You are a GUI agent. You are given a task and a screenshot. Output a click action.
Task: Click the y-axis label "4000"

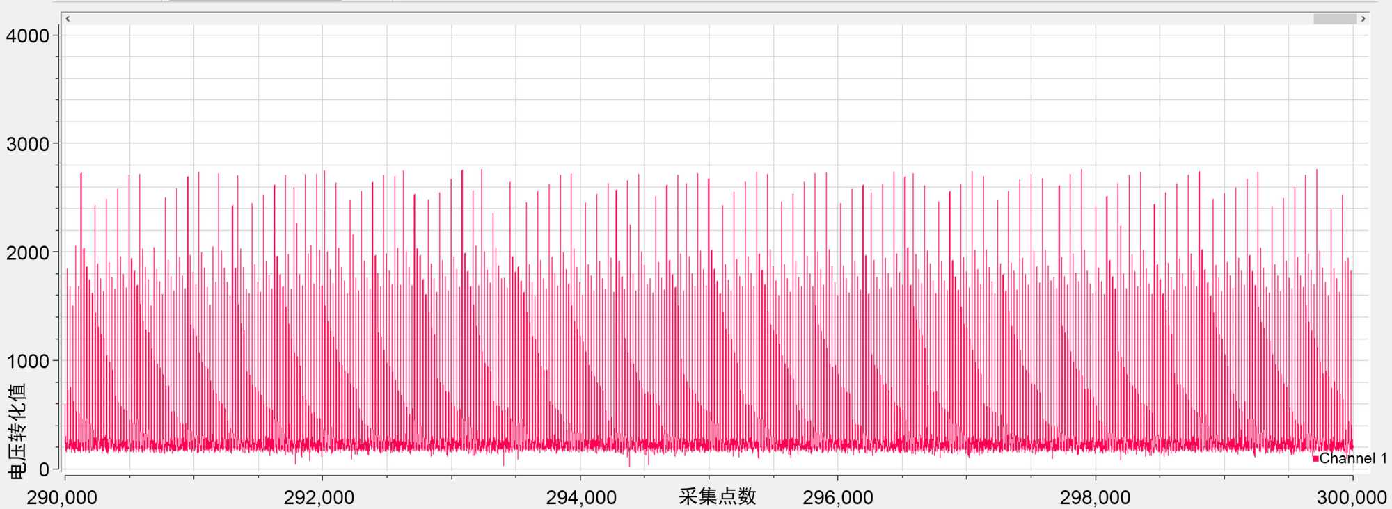click(28, 35)
